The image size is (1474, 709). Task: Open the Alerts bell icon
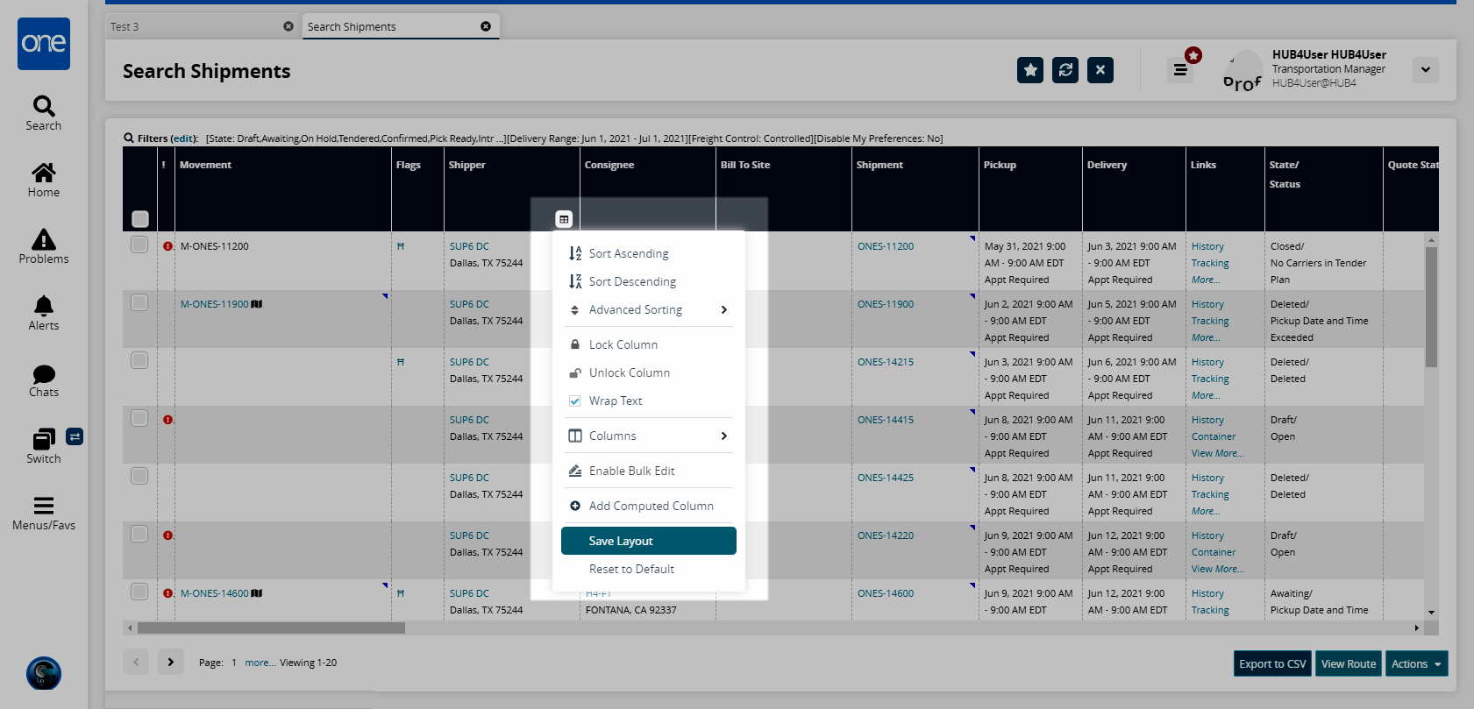[x=44, y=313]
